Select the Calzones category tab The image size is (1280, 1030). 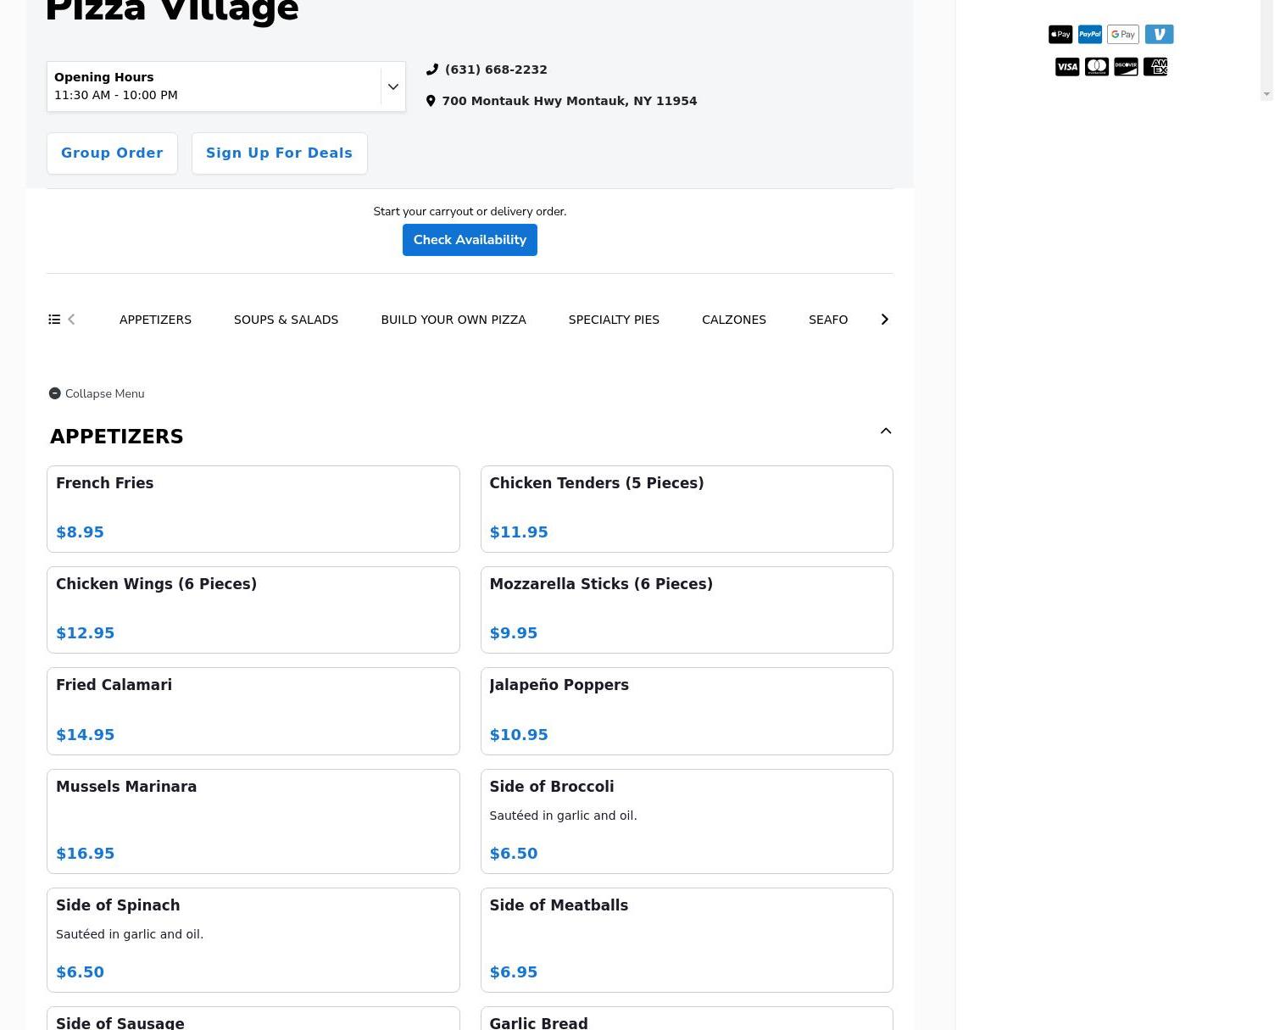point(733,320)
